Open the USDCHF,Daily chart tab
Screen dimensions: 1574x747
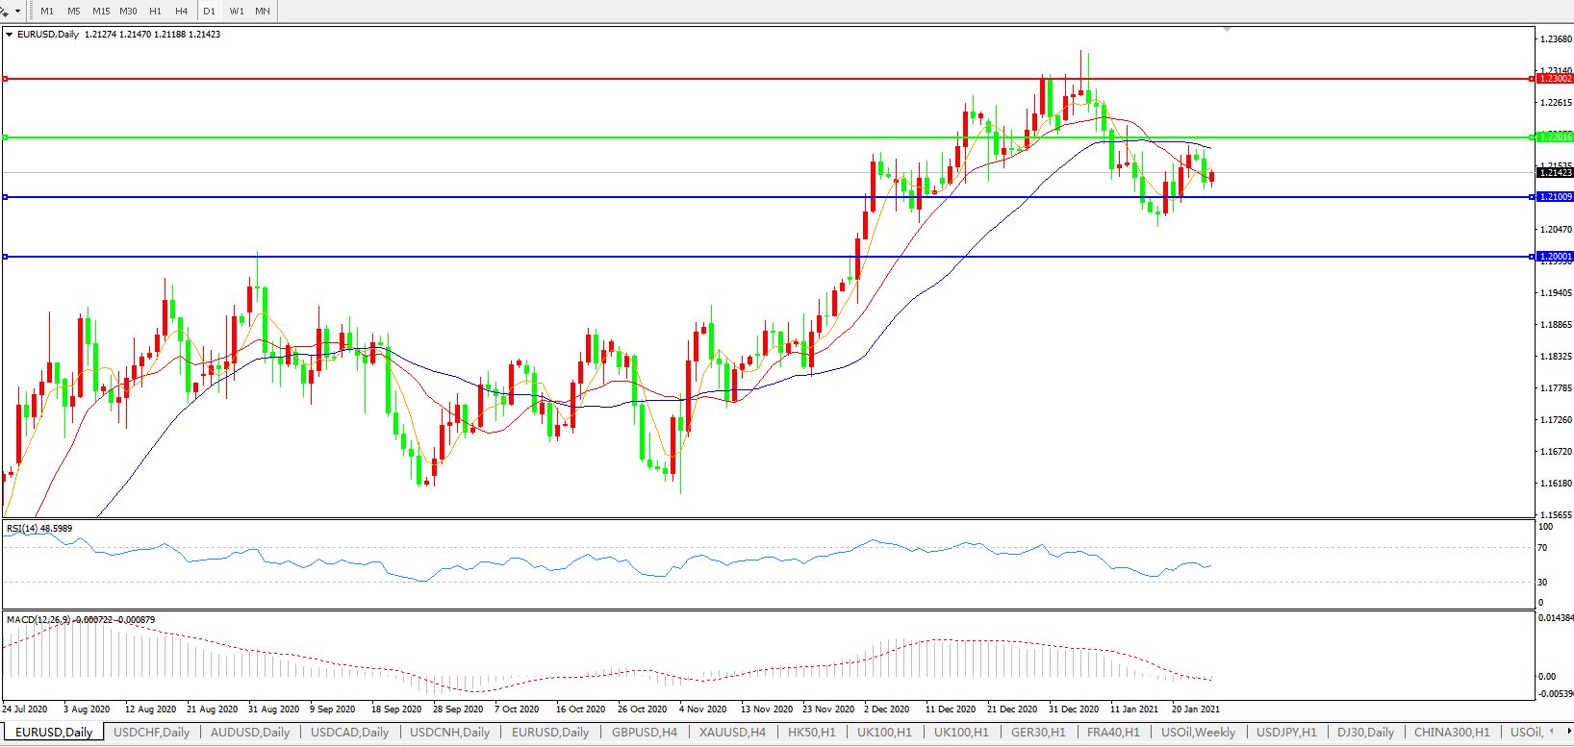click(151, 733)
